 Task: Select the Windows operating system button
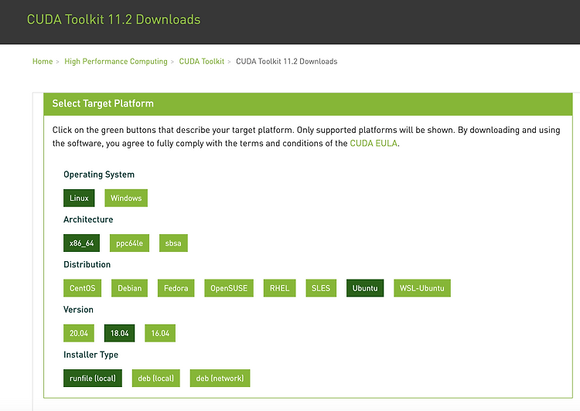click(126, 198)
